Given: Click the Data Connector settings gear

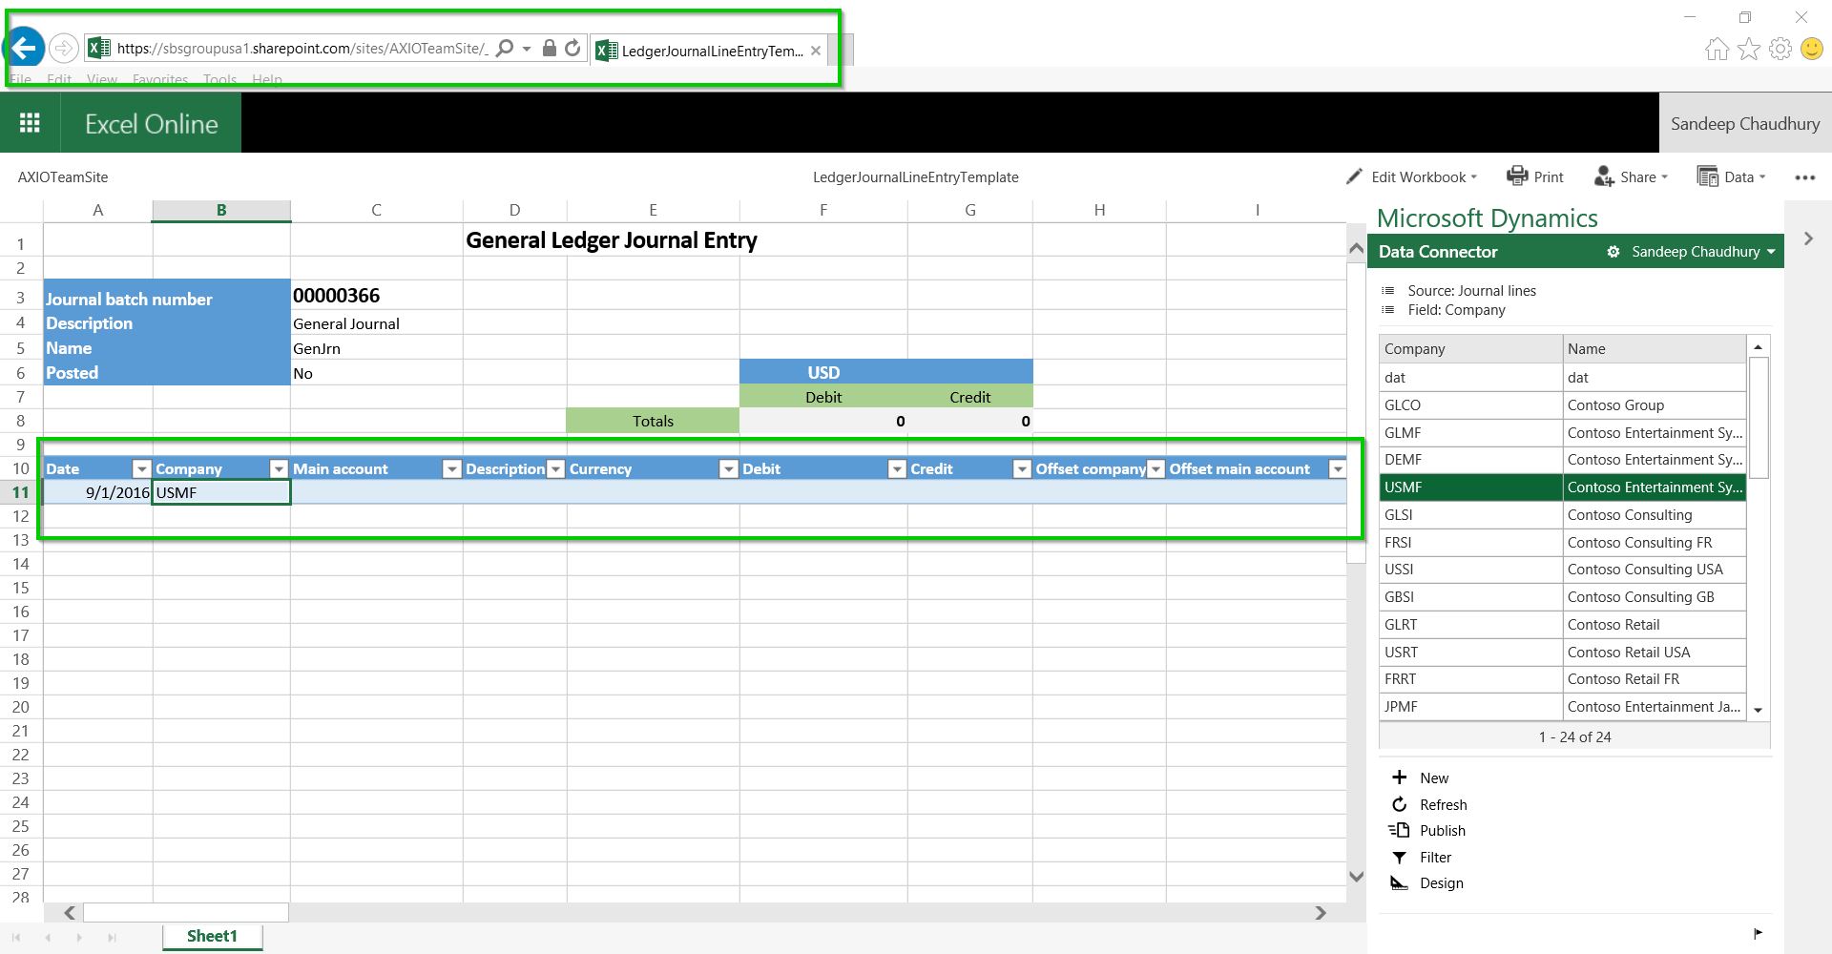Looking at the screenshot, I should click(1613, 251).
